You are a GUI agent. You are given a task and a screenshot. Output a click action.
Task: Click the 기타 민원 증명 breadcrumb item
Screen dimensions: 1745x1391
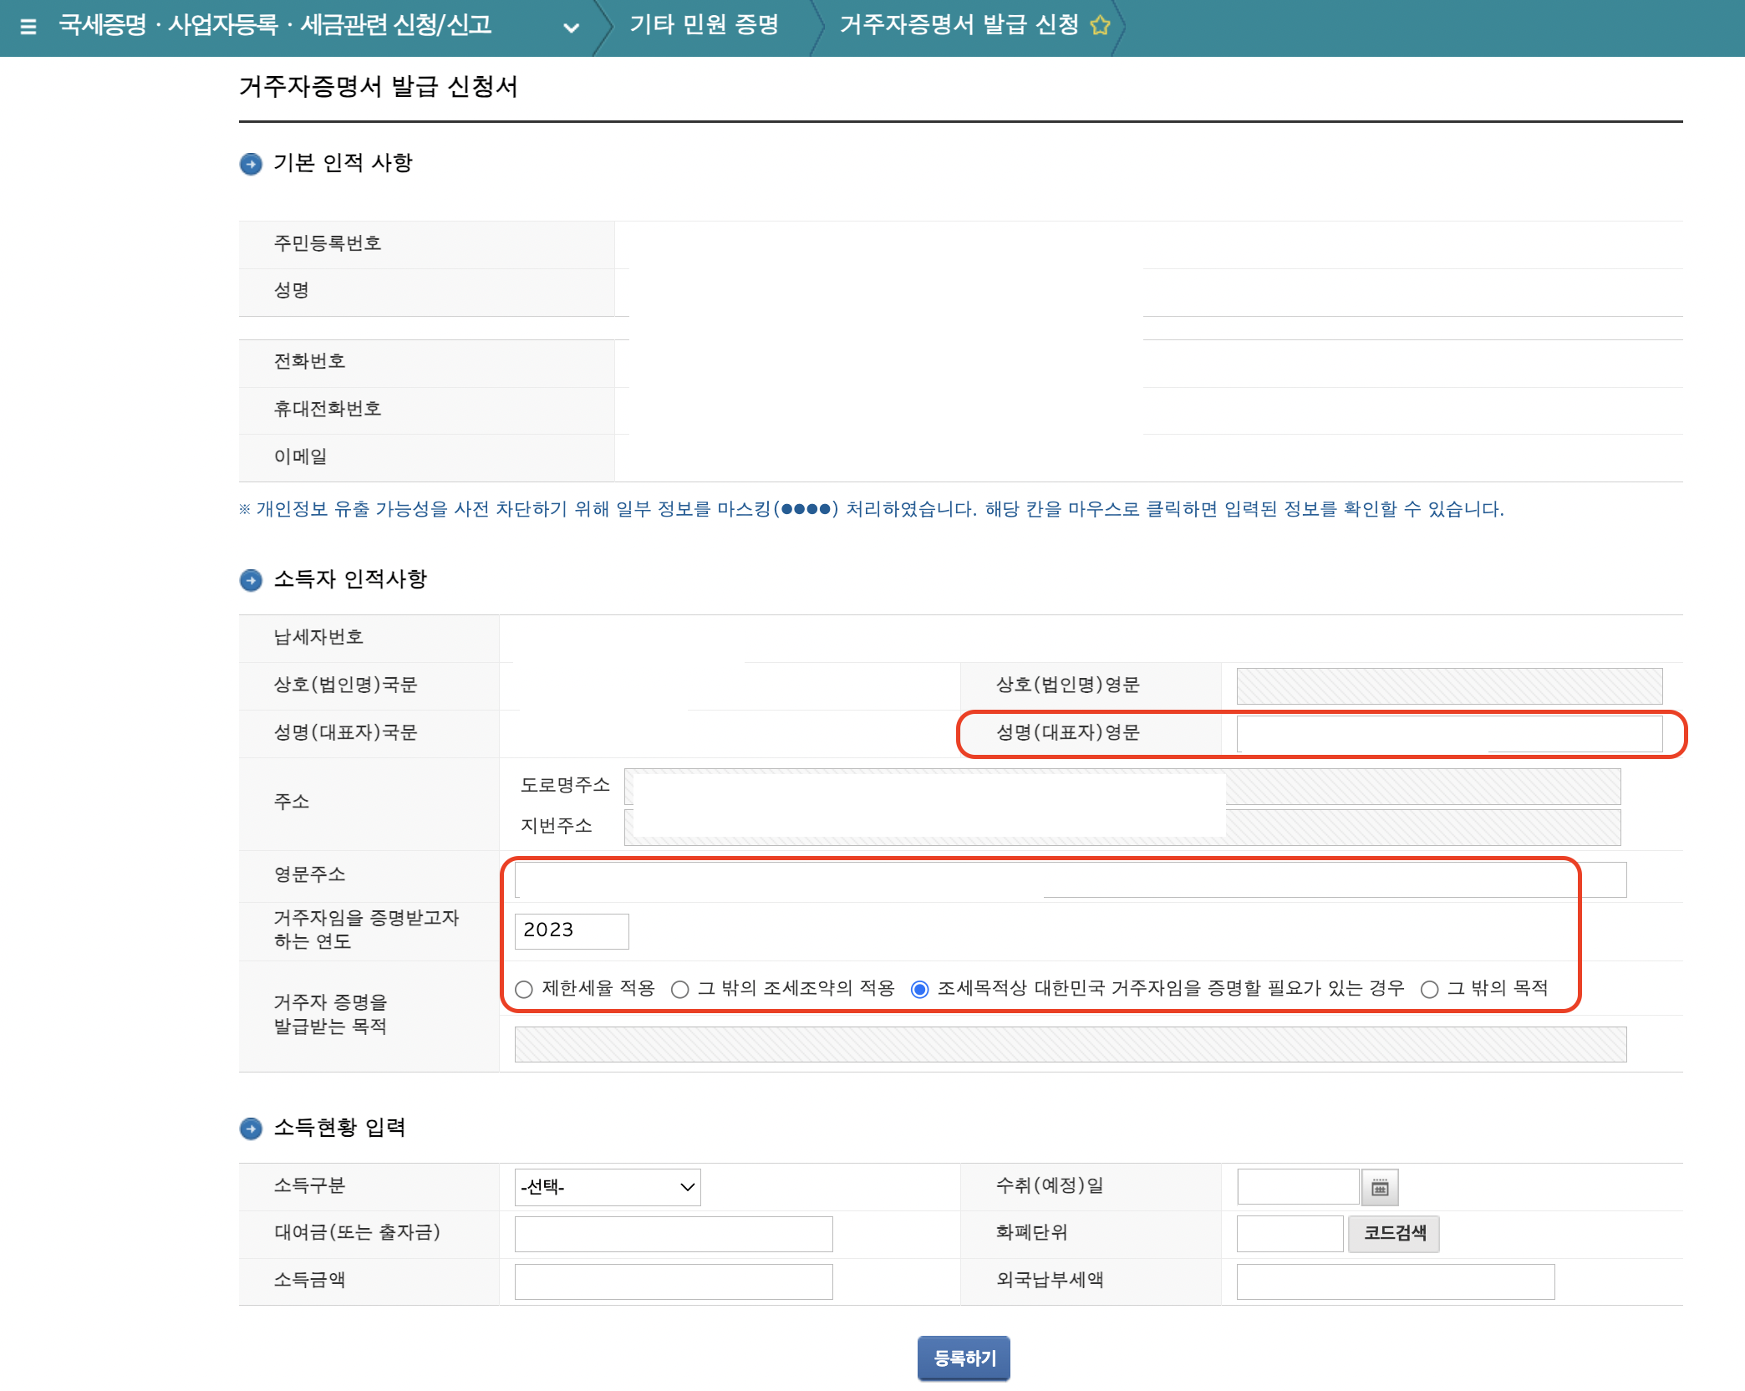point(705,25)
